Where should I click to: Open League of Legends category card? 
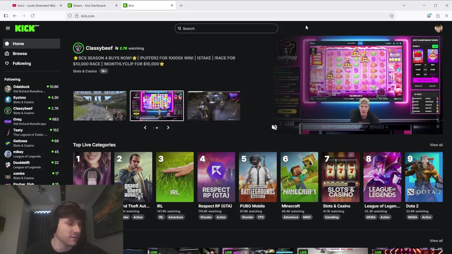382,177
